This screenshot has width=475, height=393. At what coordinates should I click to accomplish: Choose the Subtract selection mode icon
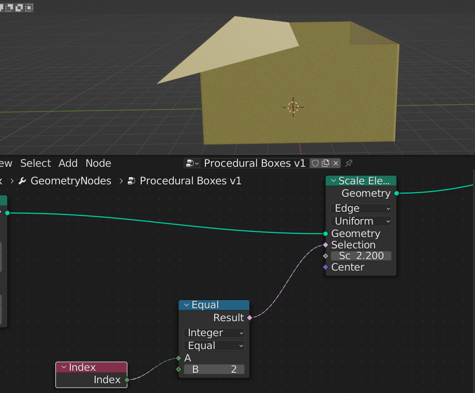(x=9, y=8)
